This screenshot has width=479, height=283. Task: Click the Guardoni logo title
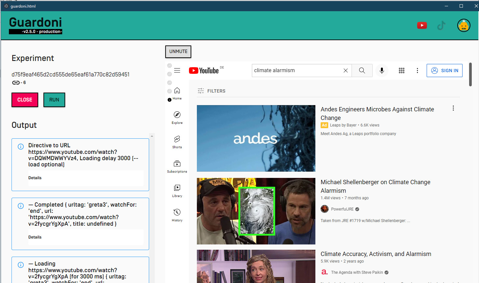[x=36, y=22]
